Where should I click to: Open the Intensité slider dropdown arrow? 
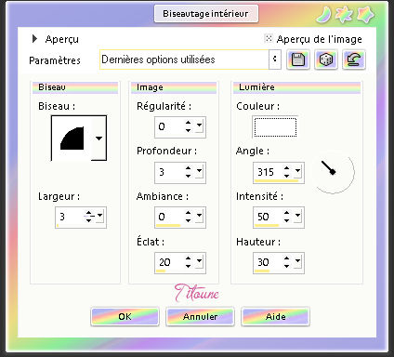(x=297, y=216)
